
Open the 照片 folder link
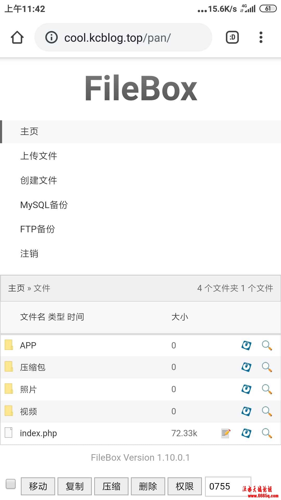(x=28, y=389)
